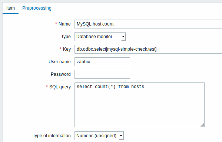The image size is (222, 142).
Task: Click the empty Password field
Action: [102, 74]
